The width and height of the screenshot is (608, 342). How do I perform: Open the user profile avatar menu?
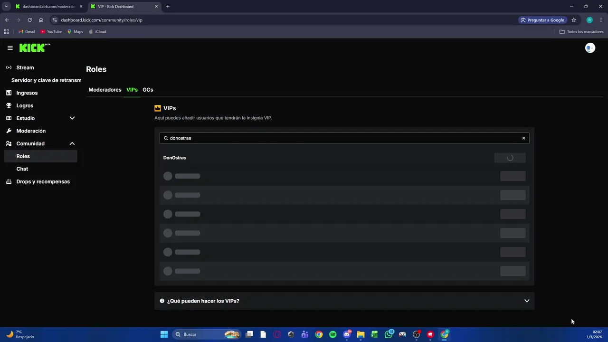[x=590, y=48]
